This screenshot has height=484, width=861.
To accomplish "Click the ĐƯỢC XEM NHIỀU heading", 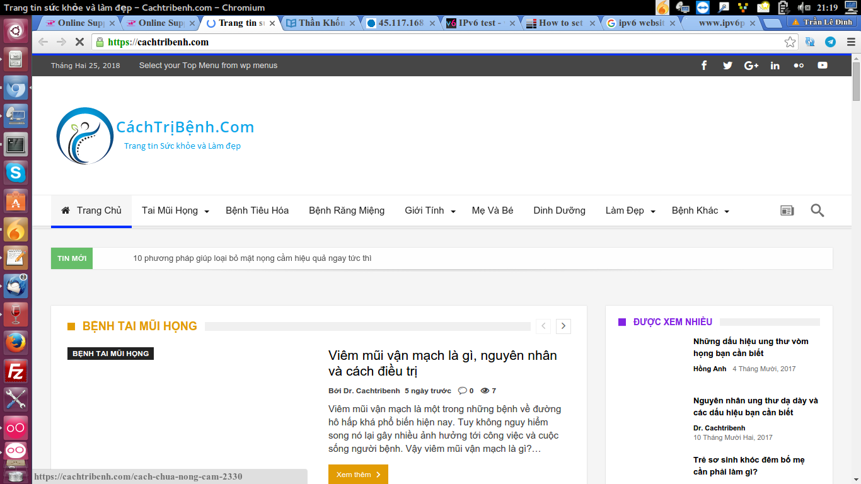I will (x=673, y=322).
